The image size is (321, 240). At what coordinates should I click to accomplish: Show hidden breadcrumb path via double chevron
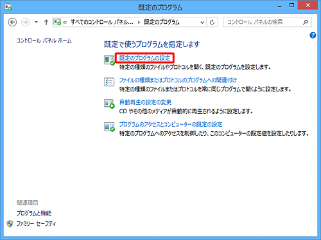pos(65,22)
